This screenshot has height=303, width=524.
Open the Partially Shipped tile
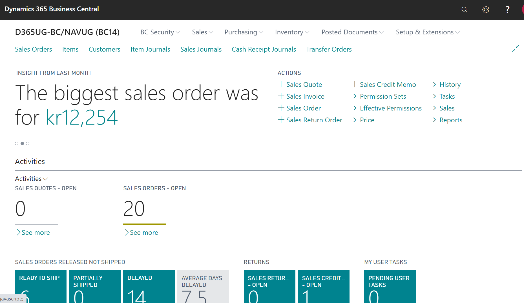[95, 287]
